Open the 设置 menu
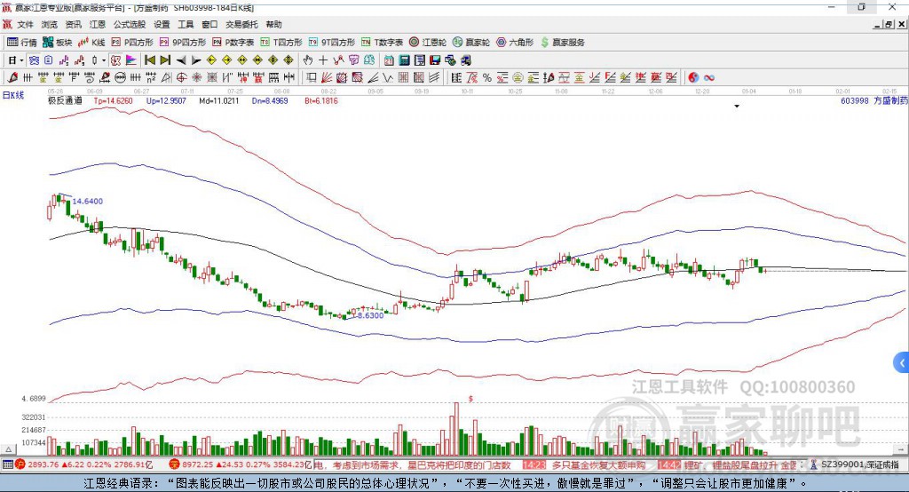 point(162,24)
